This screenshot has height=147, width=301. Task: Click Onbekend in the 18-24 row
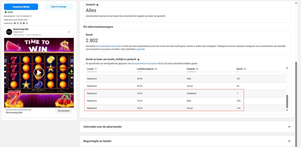pos(191,93)
